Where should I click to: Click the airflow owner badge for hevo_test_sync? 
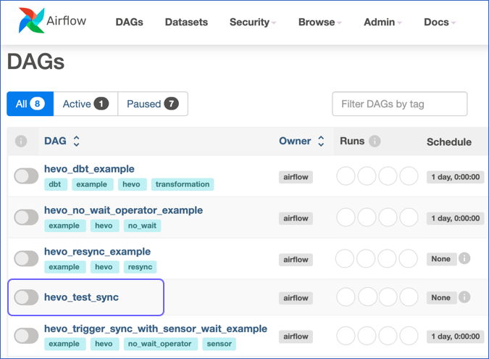click(296, 297)
